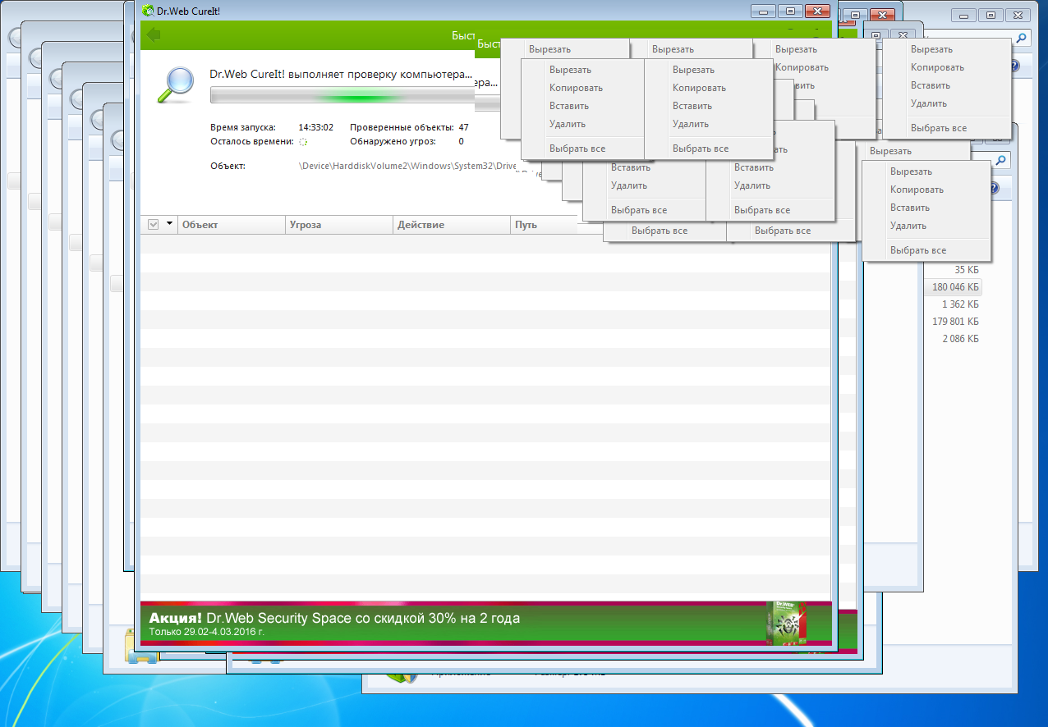This screenshot has width=1048, height=727.
Task: Click the Путь column header
Action: click(x=542, y=225)
